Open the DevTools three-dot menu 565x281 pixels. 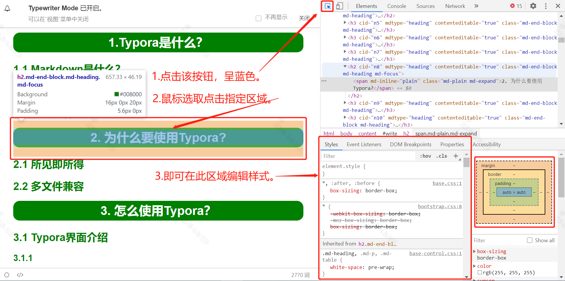[546, 6]
